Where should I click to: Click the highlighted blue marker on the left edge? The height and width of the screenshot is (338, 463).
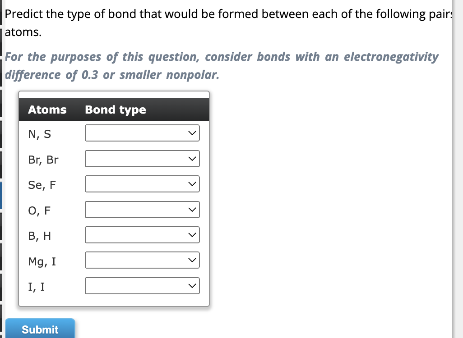[2, 196]
